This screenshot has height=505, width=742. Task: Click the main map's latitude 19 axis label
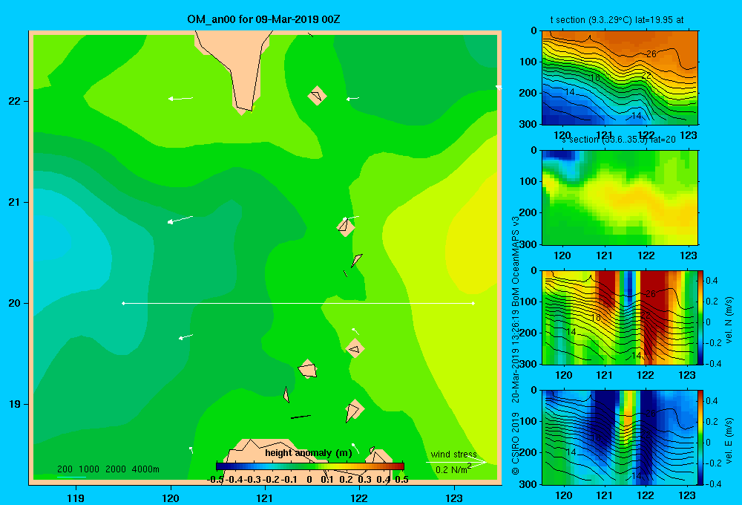(15, 404)
